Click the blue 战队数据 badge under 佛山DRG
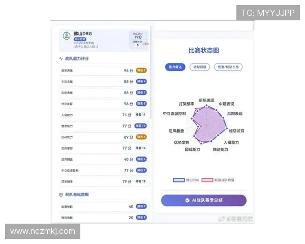Viewport: 305px width, 244px height. [80, 39]
